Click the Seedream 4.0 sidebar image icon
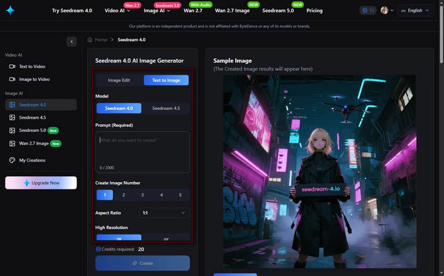The image size is (444, 276). pos(12,105)
